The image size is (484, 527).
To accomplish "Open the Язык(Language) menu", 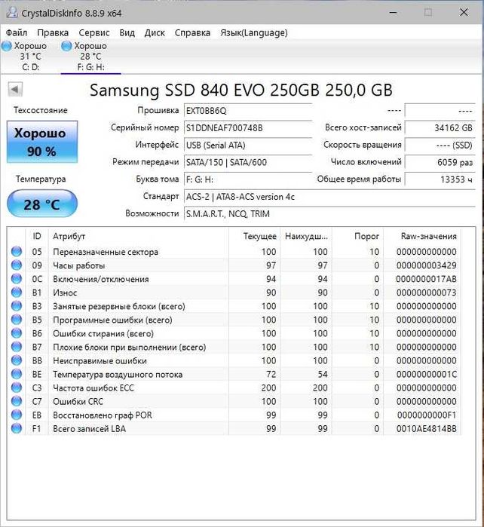I will tap(254, 33).
